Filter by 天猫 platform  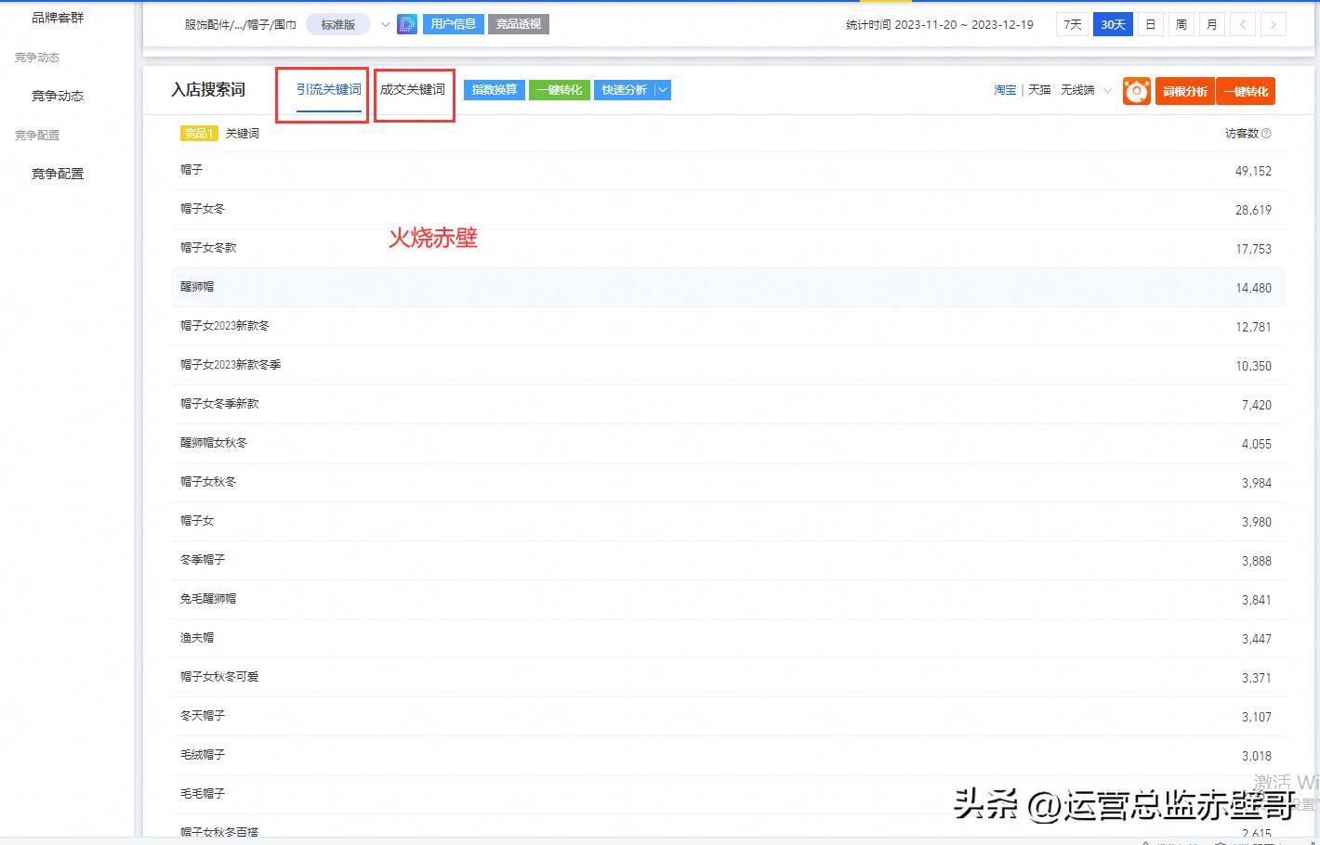(x=1039, y=90)
